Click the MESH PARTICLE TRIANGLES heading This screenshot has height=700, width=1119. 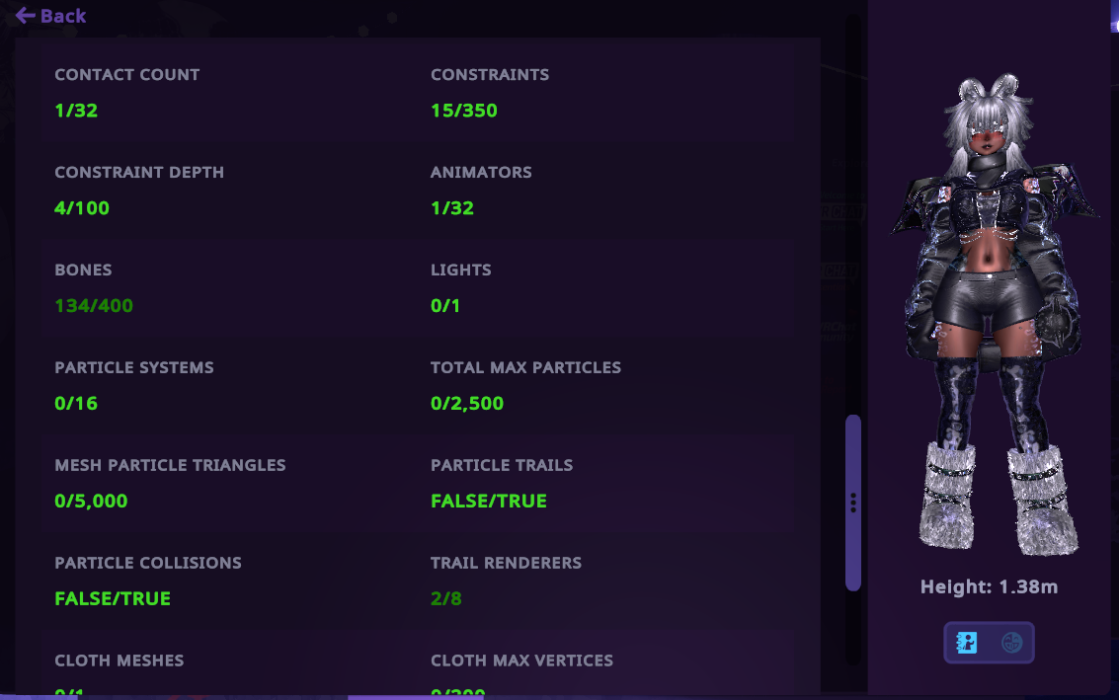click(171, 466)
